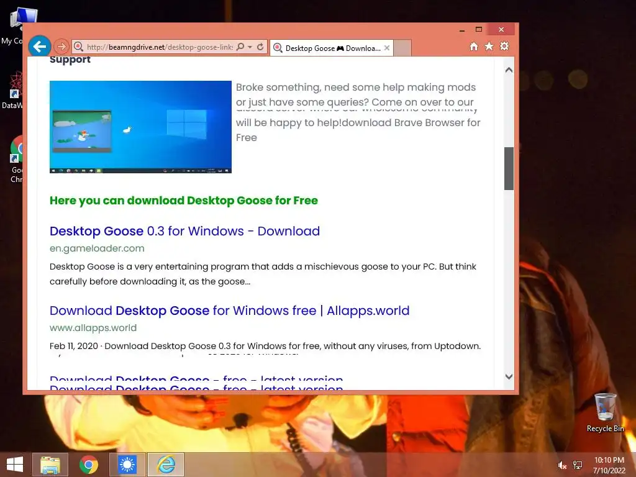
Task: Select the DataW desktop shortcut icon
Action: coord(13,90)
